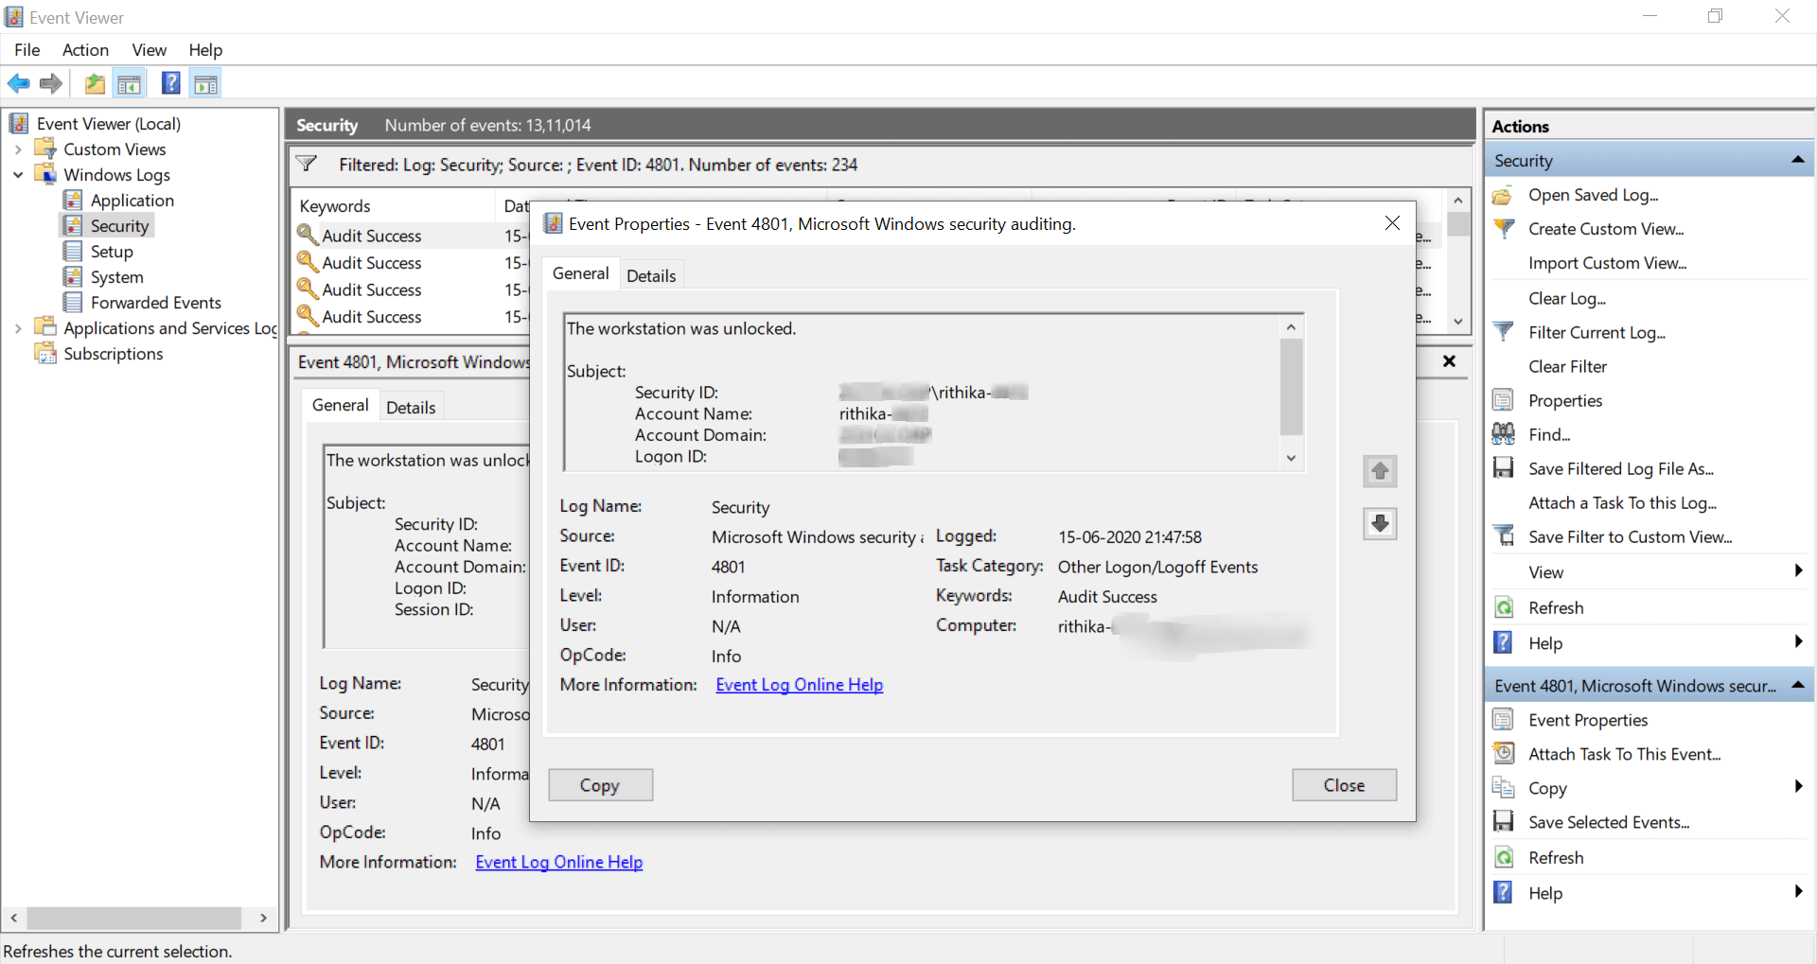Open the Help menu in menu bar
1817x964 pixels.
pyautogui.click(x=205, y=50)
